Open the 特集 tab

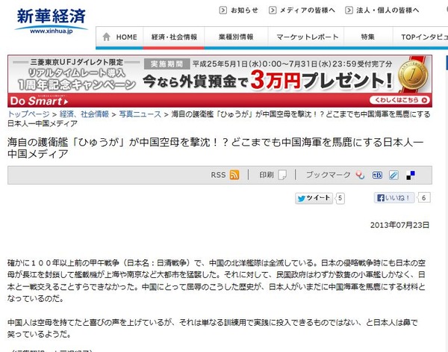click(x=367, y=37)
